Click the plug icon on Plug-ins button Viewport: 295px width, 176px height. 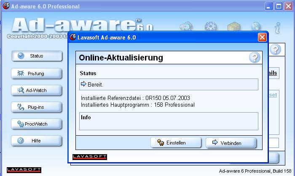[21, 107]
